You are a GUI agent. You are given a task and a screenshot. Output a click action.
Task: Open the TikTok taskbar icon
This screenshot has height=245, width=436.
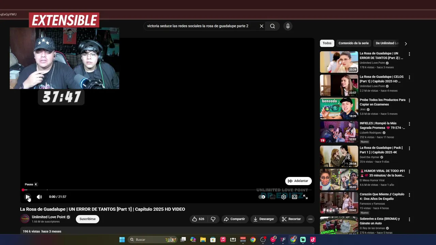point(313,240)
